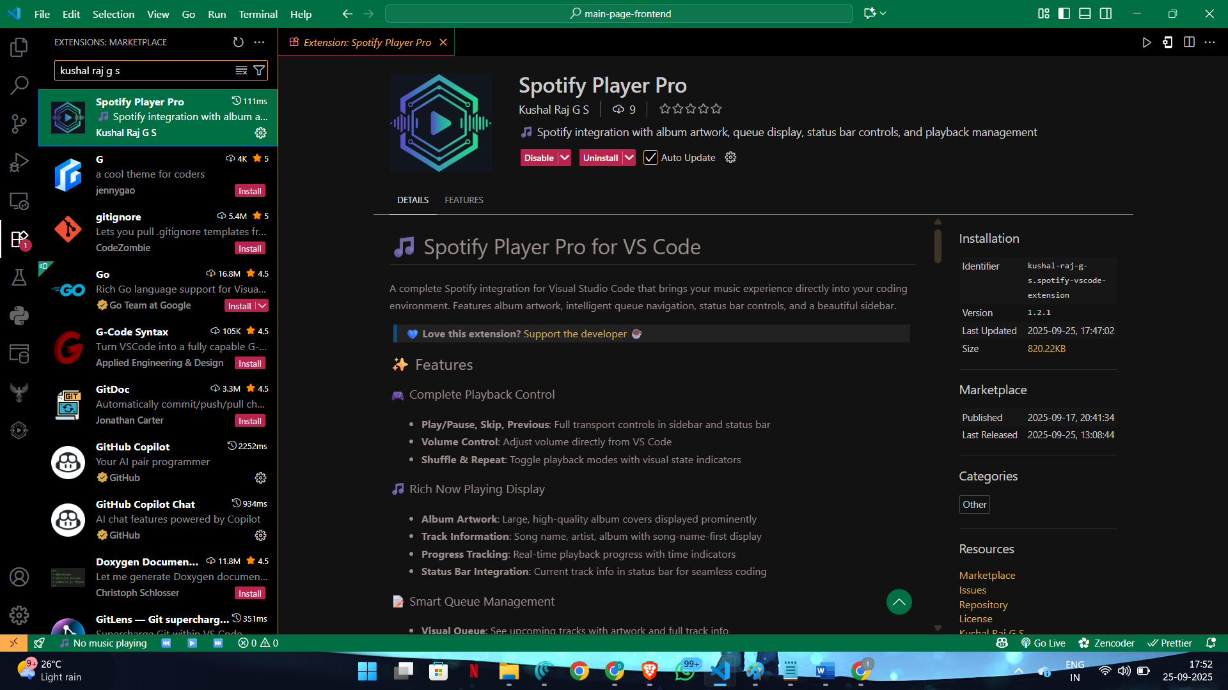Toggle the bottom panel layout button

[1085, 13]
